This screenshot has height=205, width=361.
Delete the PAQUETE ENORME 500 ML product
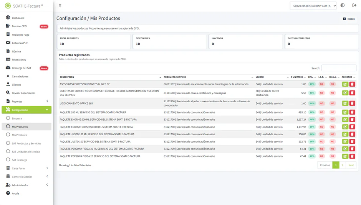(352, 120)
